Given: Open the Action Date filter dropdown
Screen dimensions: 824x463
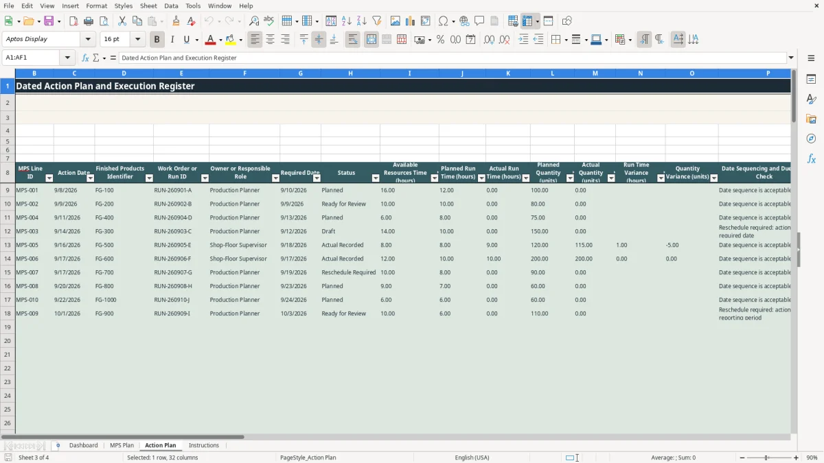Looking at the screenshot, I should pos(90,178).
